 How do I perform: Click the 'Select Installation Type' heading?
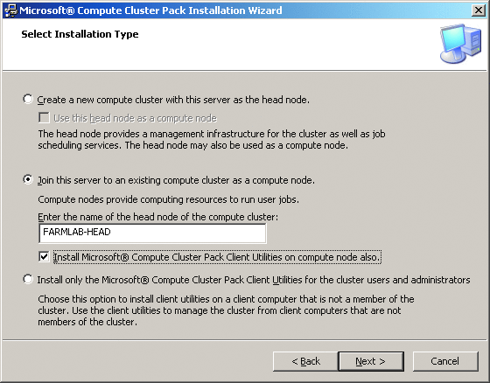(x=80, y=34)
